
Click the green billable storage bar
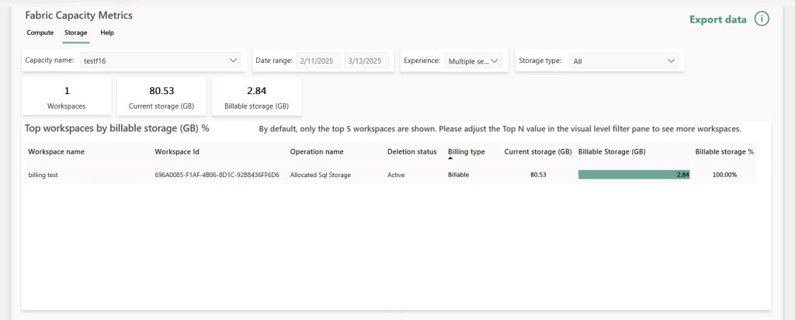[634, 175]
